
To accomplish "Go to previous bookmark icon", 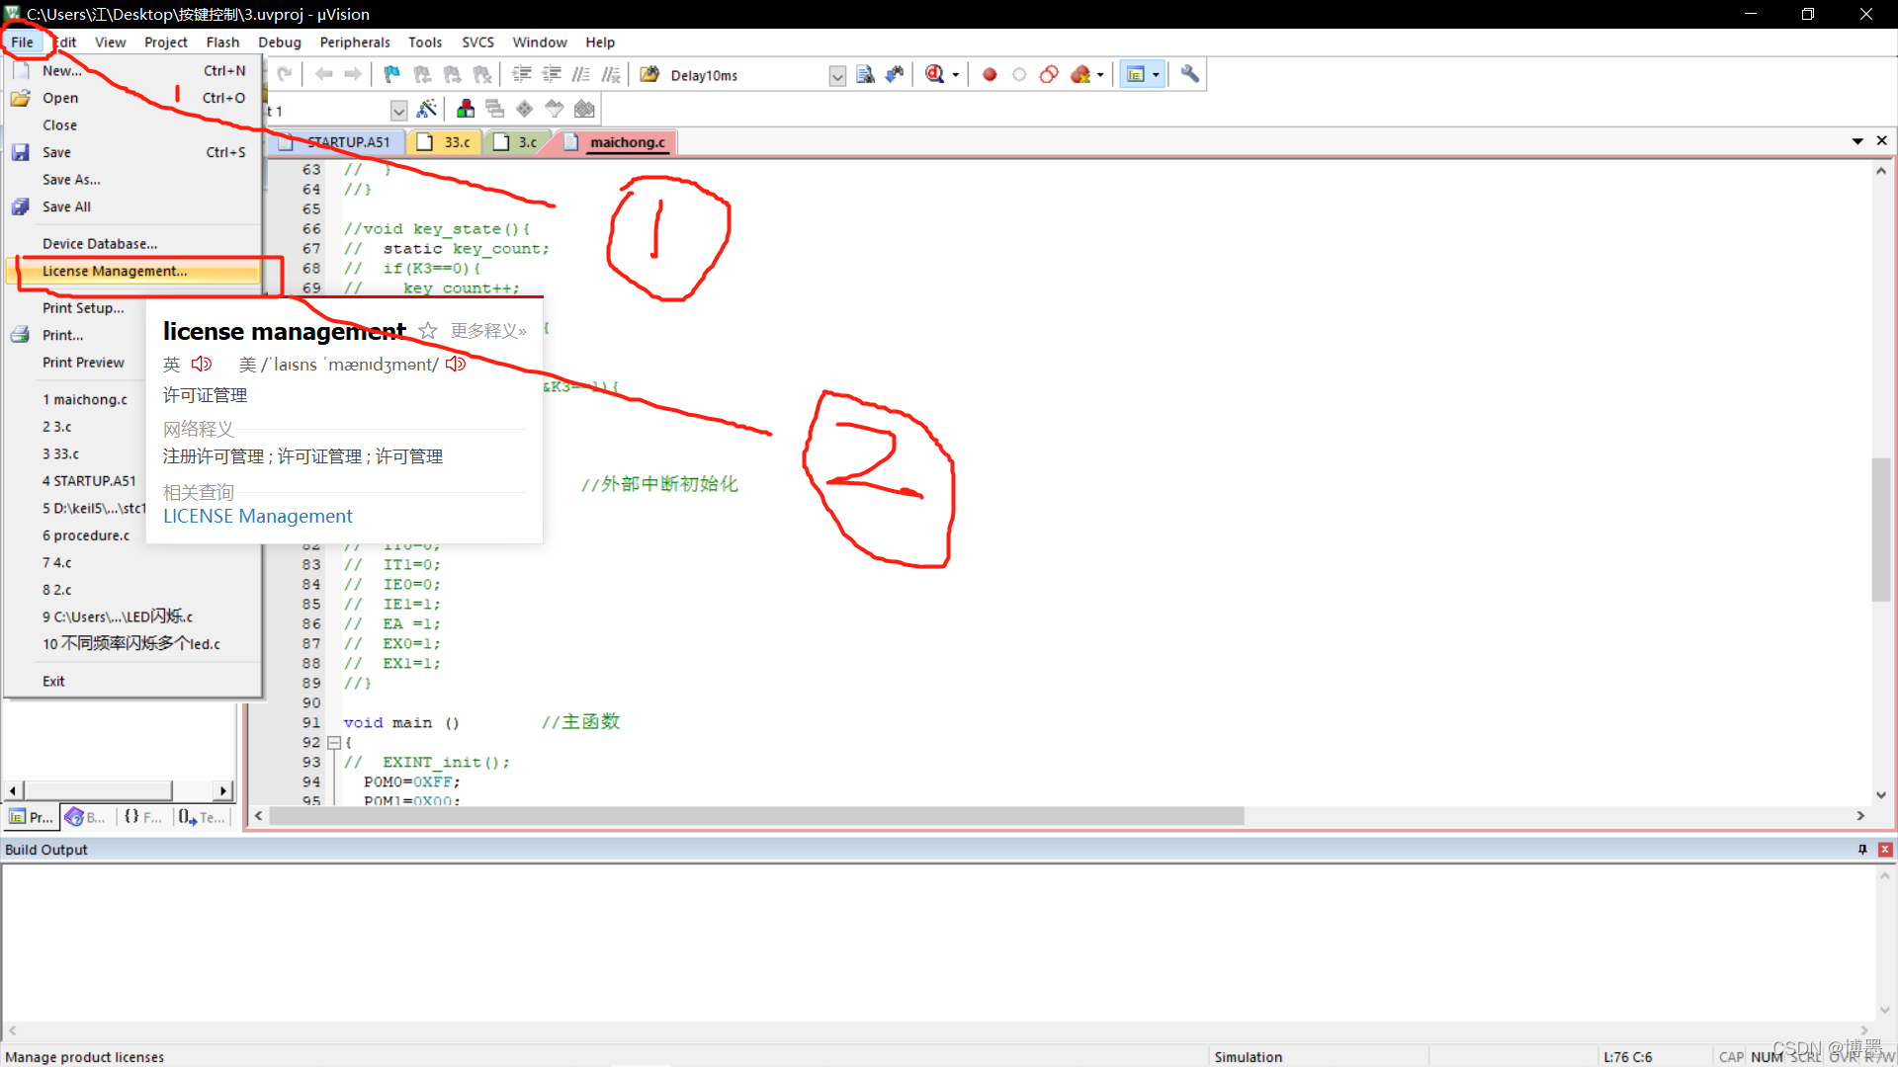I will [422, 74].
